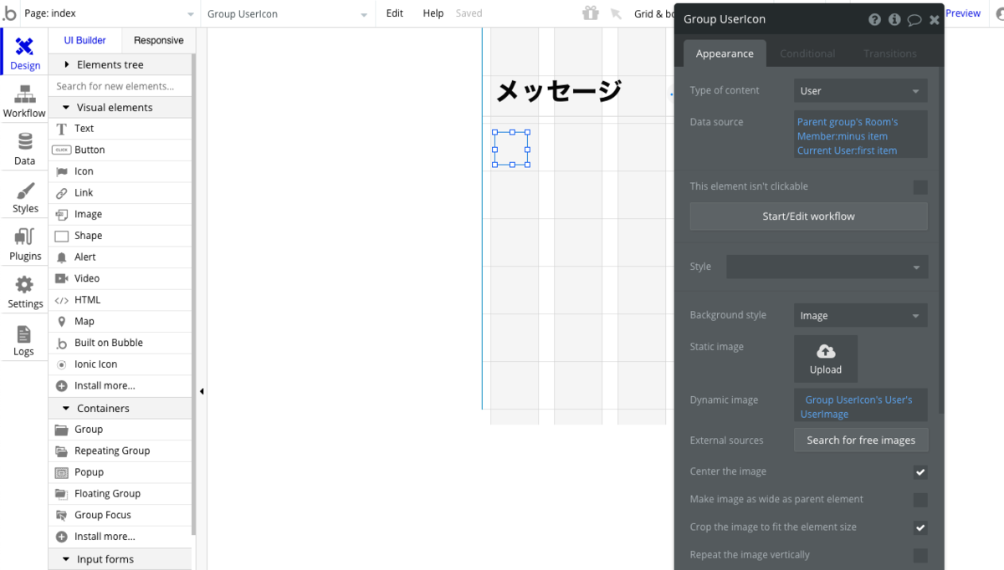Viewport: 1004px width, 570px height.
Task: Collapse the Containers section
Action: tap(120, 409)
